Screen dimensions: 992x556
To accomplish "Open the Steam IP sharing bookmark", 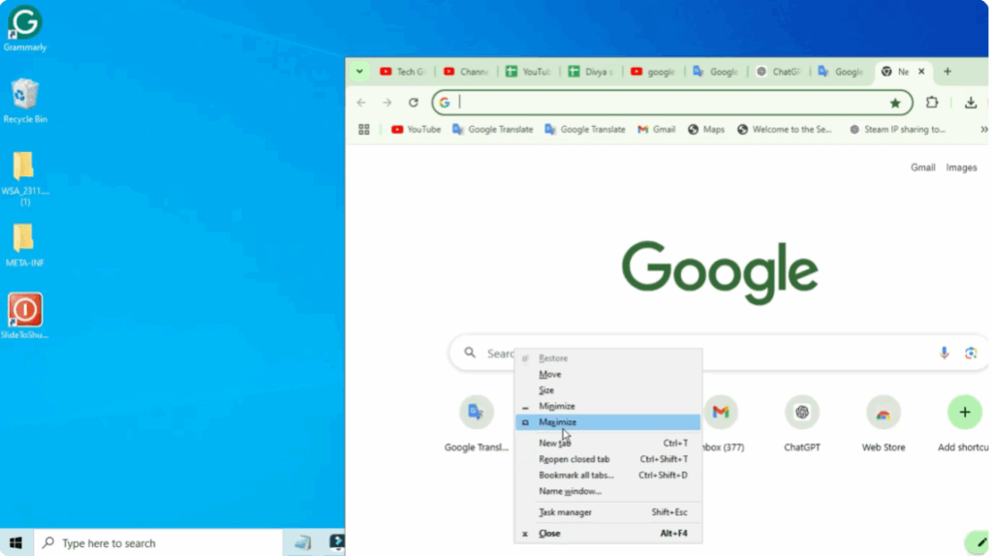I will 898,129.
